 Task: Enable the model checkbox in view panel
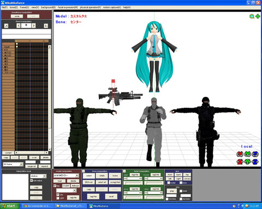(169, 183)
